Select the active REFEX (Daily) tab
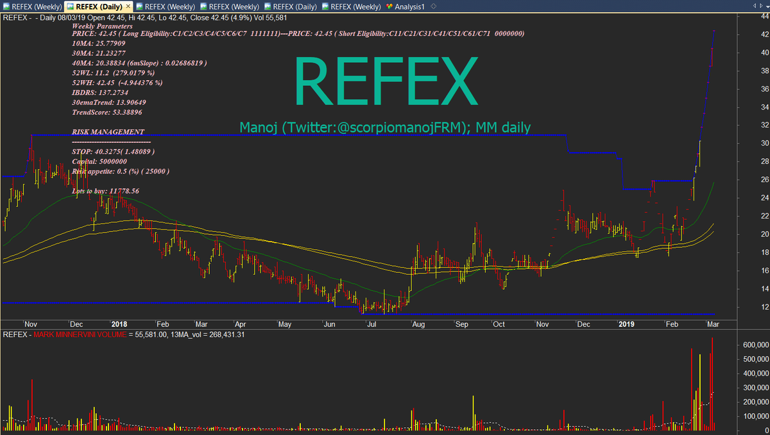This screenshot has width=770, height=435. coord(99,6)
